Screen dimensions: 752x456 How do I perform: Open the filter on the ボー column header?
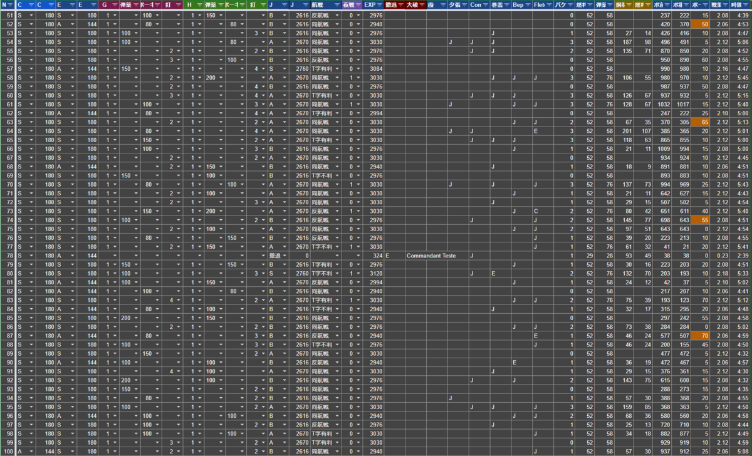(706, 4)
